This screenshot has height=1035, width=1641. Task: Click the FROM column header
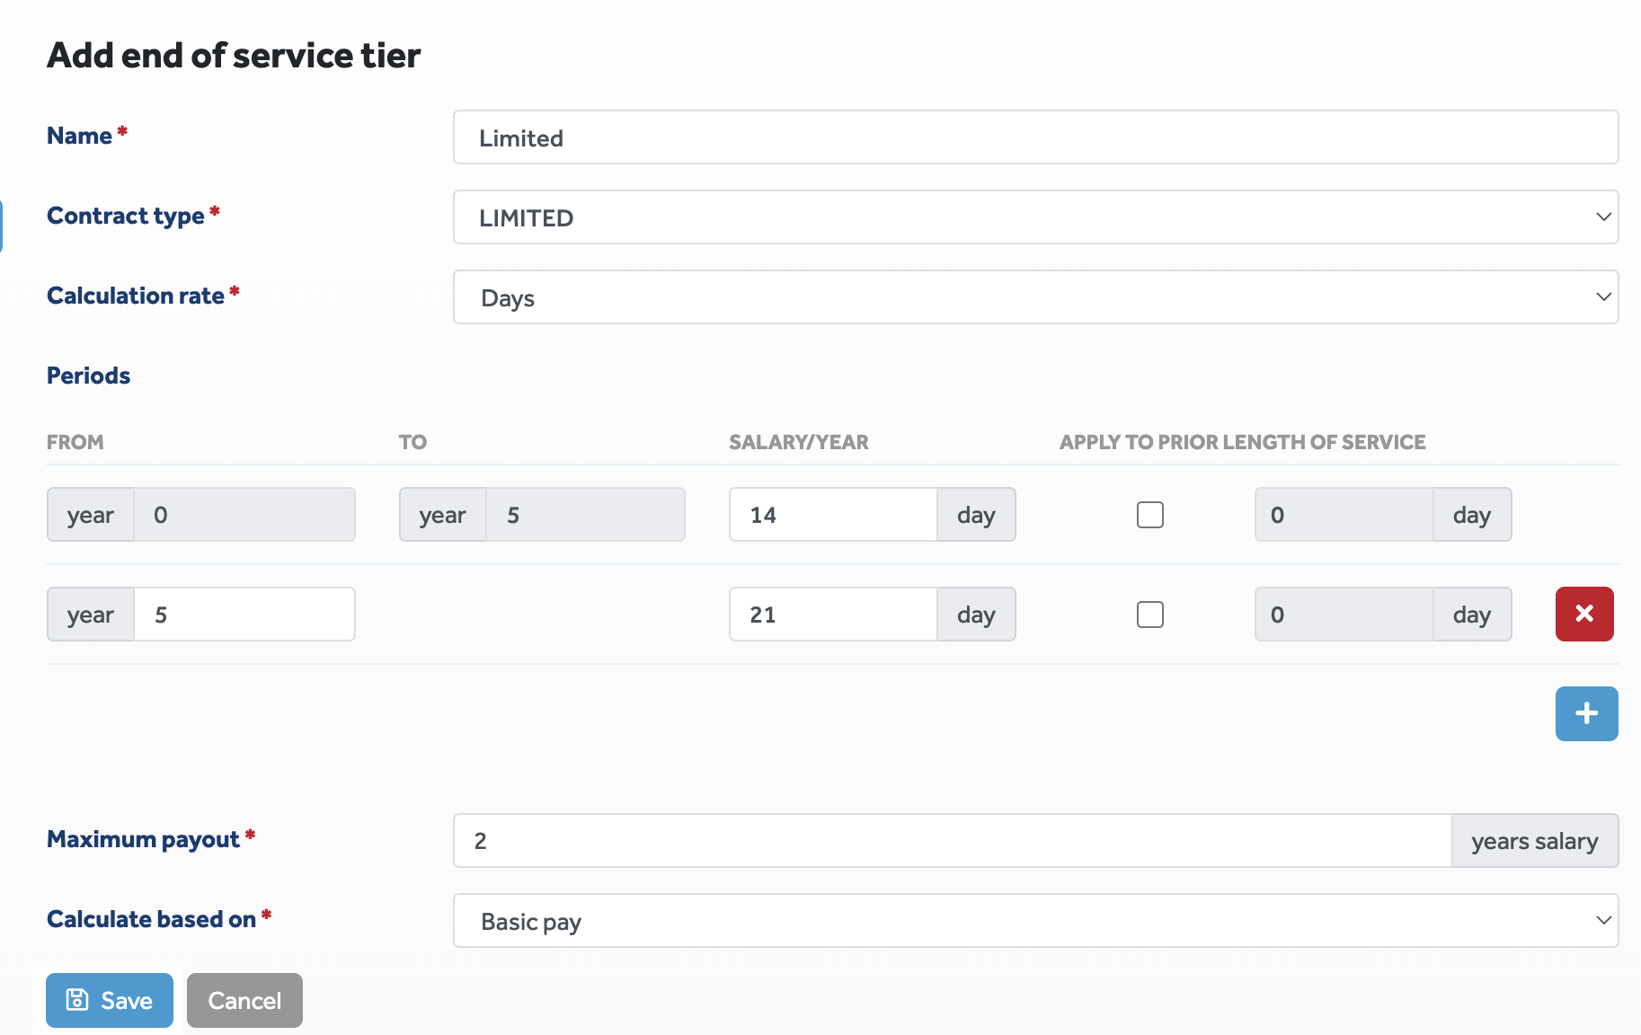(75, 442)
